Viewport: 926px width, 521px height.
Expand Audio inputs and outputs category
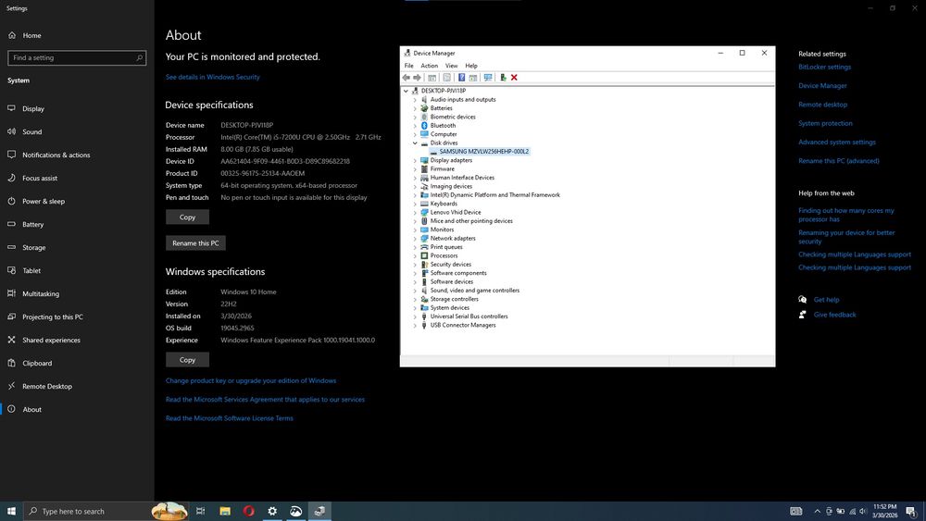pos(415,100)
